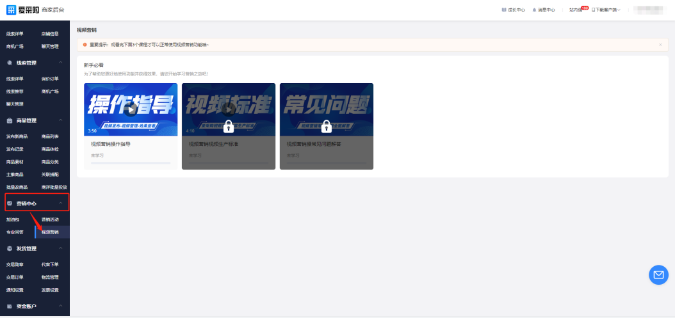Collapse the 商品管理 sidebar section
Screen dimensions: 675x318
[x=60, y=120]
